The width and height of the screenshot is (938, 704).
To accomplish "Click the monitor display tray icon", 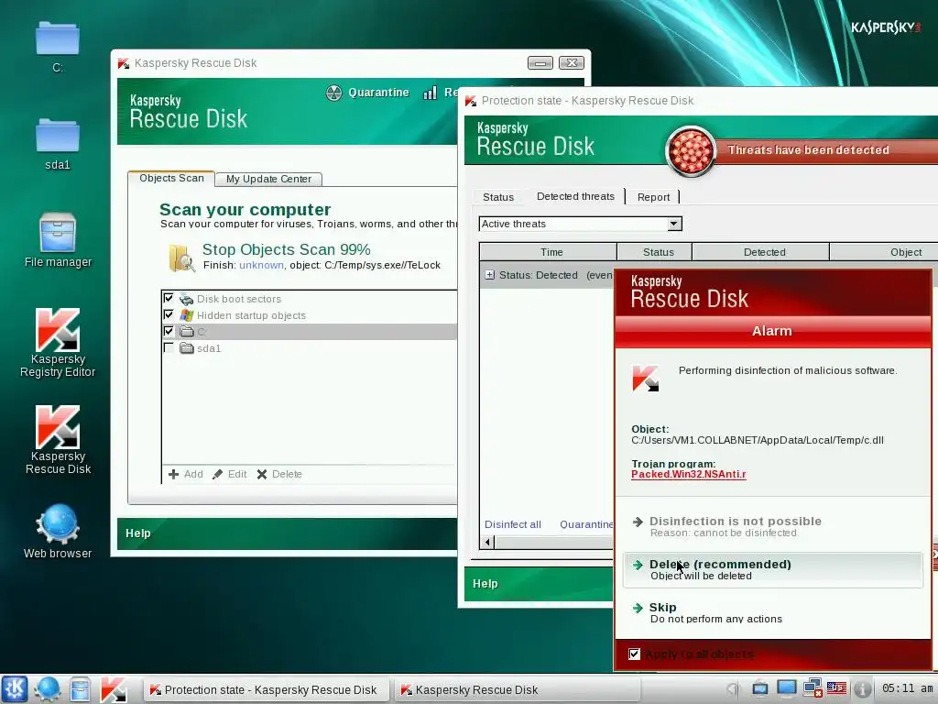I will [786, 688].
